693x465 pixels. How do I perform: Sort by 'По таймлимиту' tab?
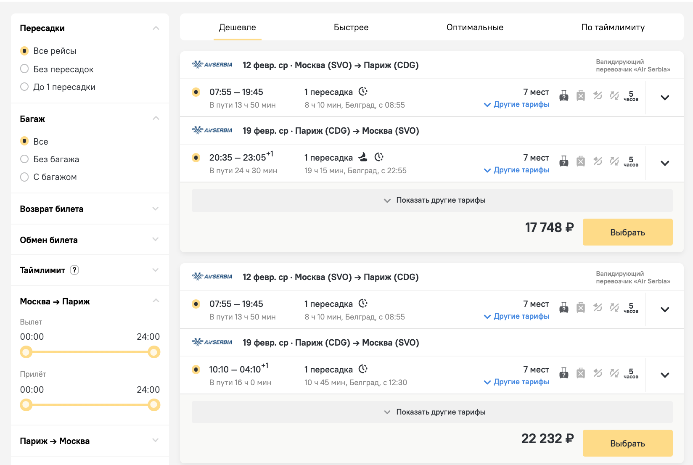[613, 27]
